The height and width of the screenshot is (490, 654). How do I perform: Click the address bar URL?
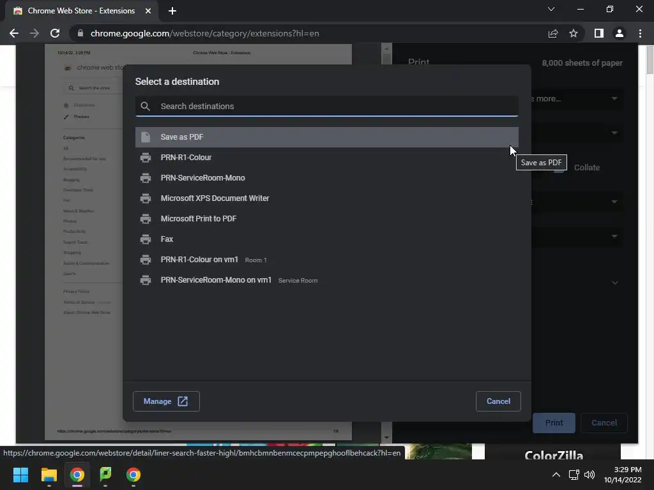click(204, 33)
